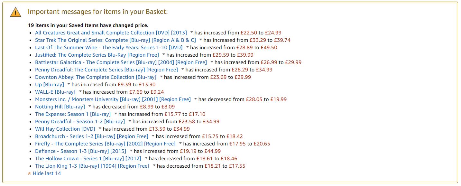Expand arrow beside The Hollow Crown title
The width and height of the screenshot is (461, 186).
(146, 158)
